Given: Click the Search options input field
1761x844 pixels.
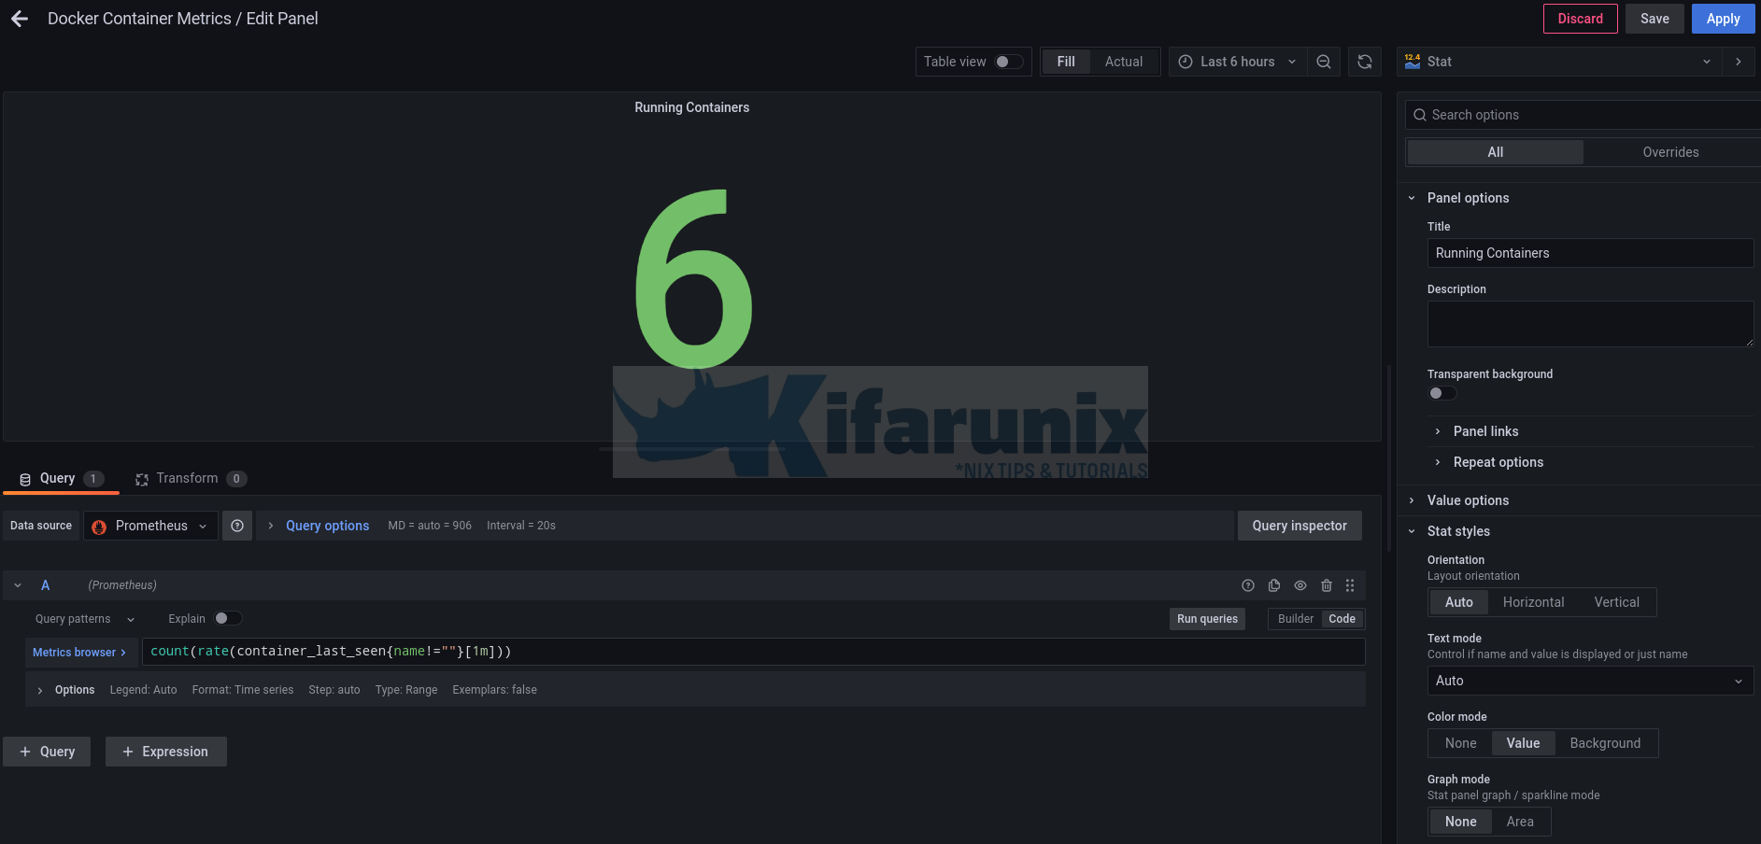Looking at the screenshot, I should point(1588,115).
